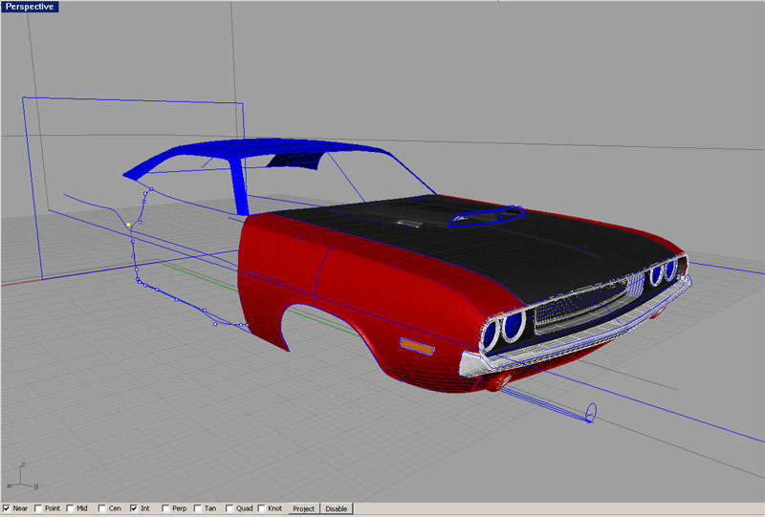Click the Project osnap button

point(303,508)
